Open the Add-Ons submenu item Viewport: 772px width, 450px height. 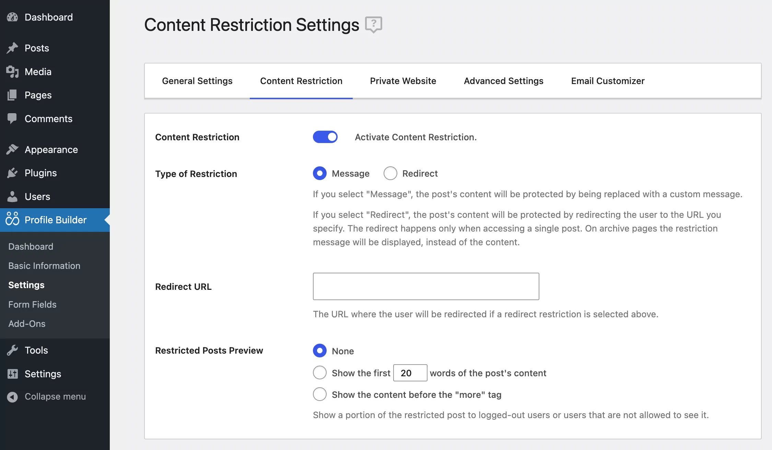click(x=27, y=324)
